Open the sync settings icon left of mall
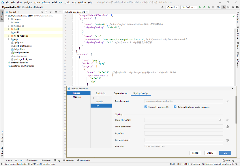The height and width of the screenshot is (166, 240). (162, 7)
